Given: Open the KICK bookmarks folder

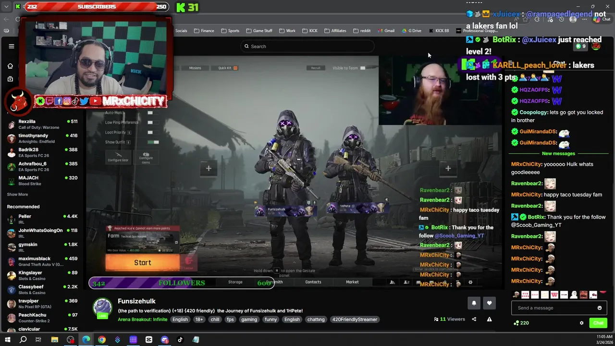Looking at the screenshot, I should (x=310, y=31).
